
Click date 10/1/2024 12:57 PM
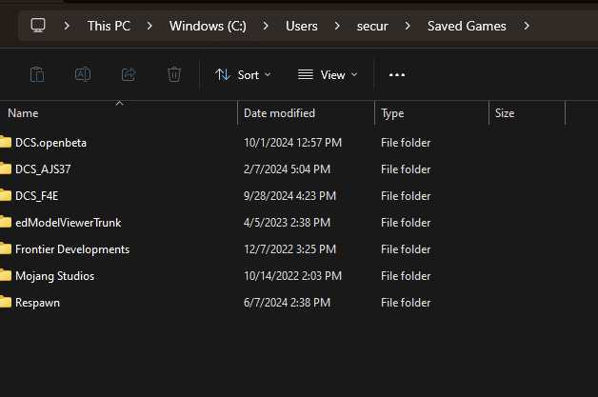click(x=292, y=143)
